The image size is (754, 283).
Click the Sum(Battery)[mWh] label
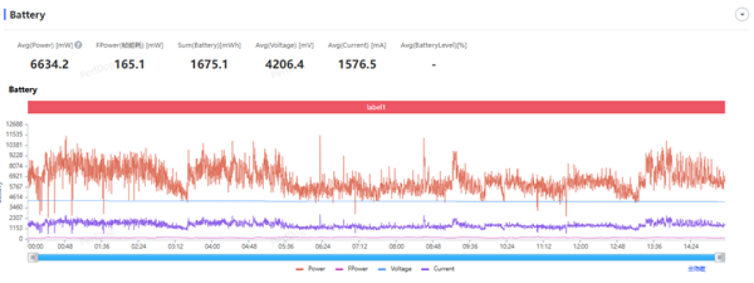coord(209,45)
